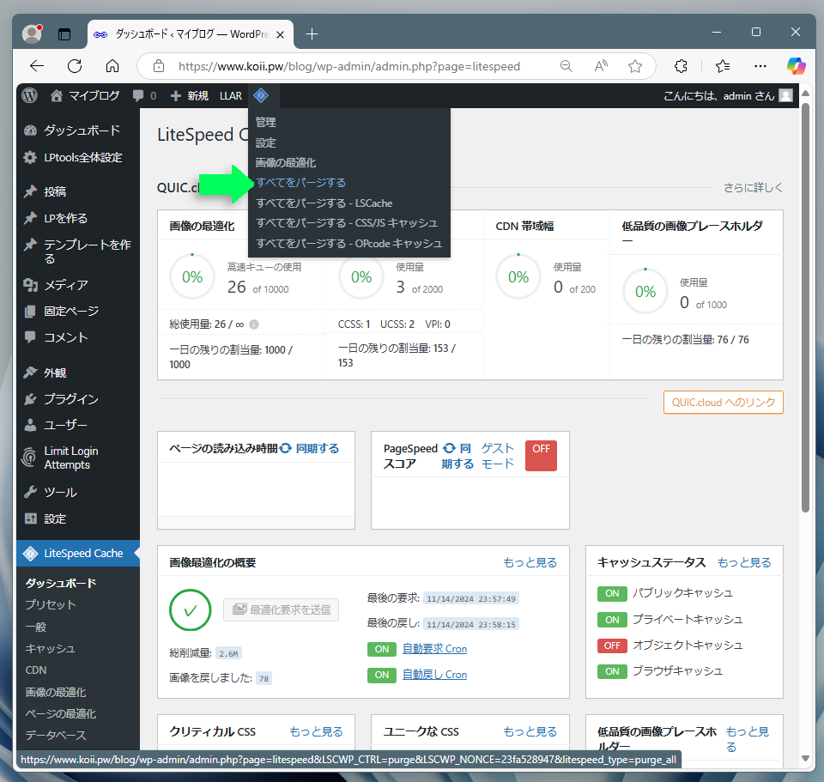
Task: Click site lock icon in address bar
Action: coord(159,66)
